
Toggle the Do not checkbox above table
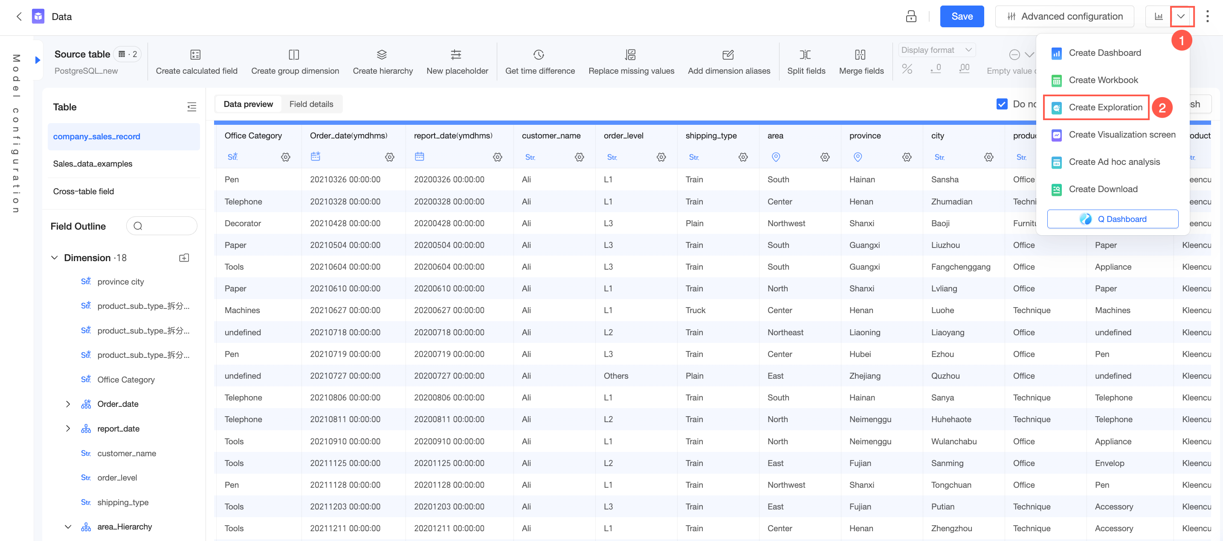1002,104
